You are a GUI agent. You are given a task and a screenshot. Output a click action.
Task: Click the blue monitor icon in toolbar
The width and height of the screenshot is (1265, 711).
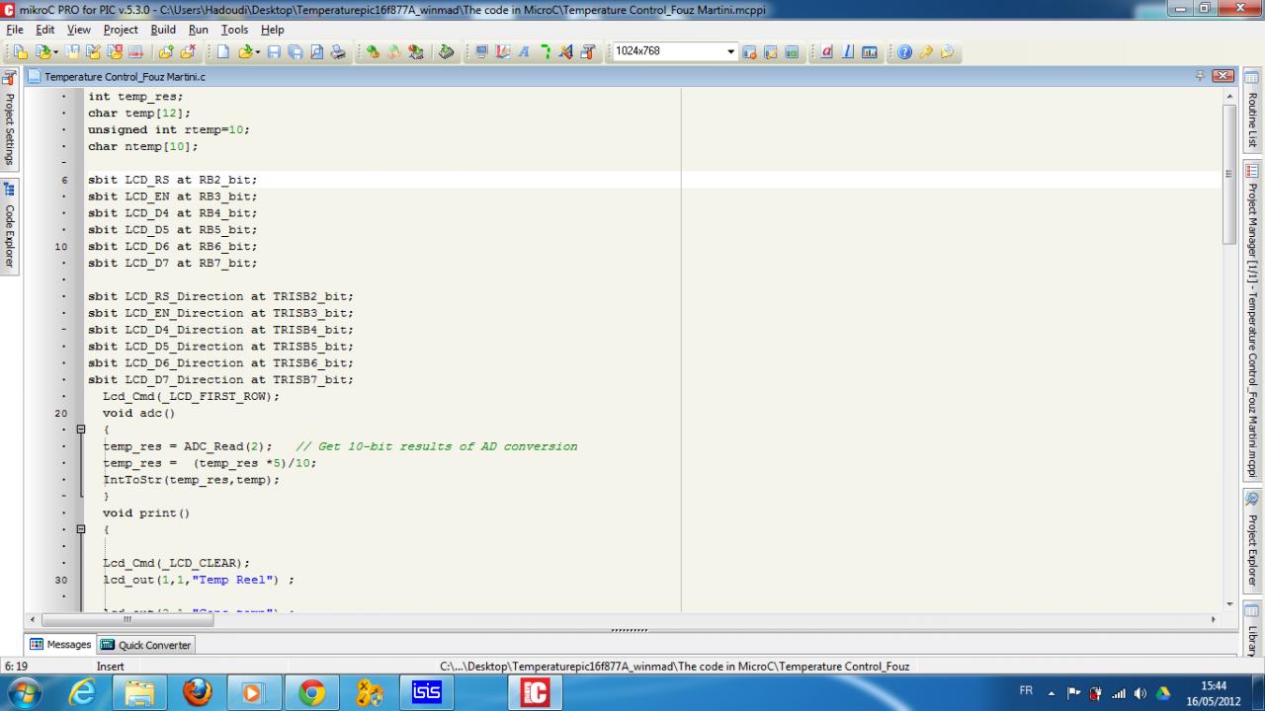pyautogui.click(x=481, y=51)
